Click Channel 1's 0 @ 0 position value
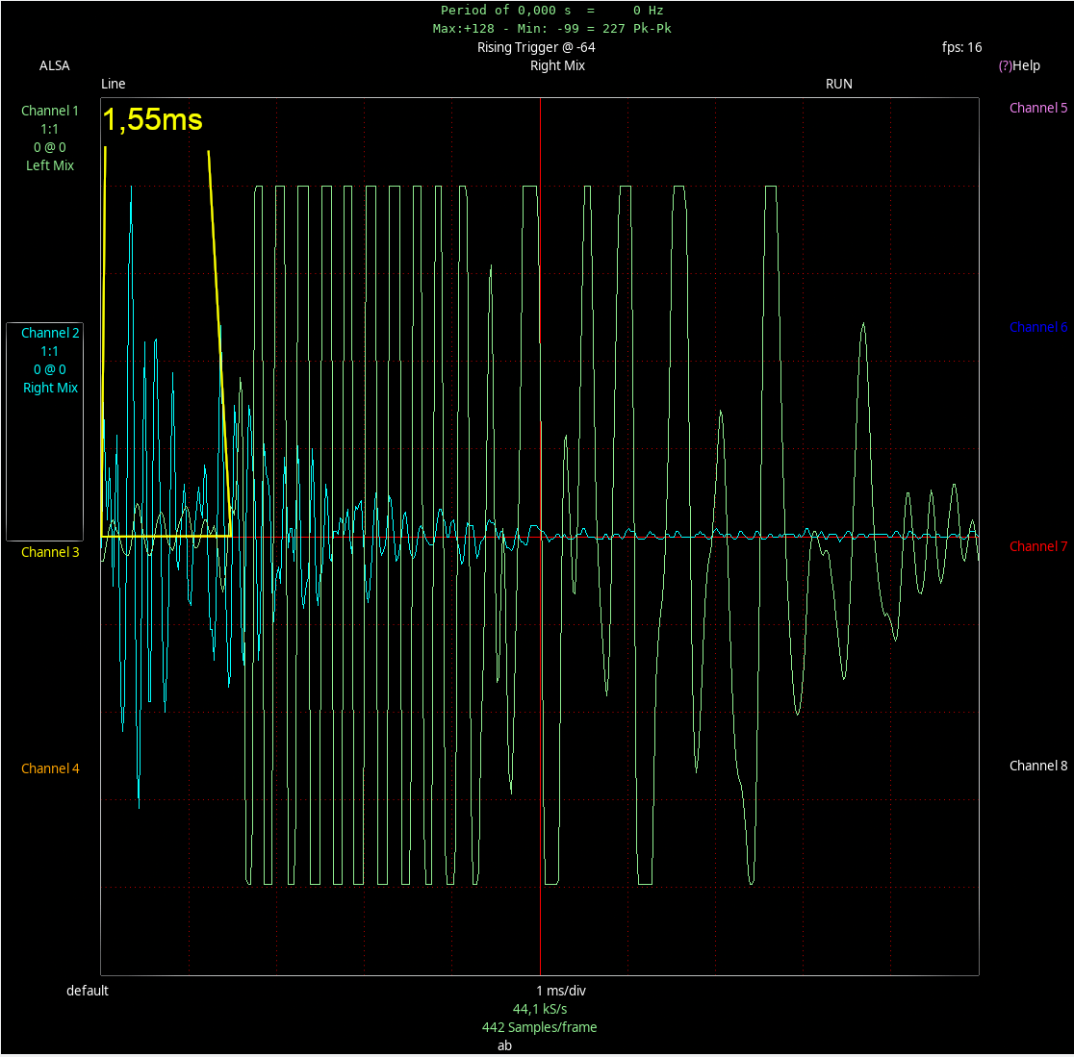The height and width of the screenshot is (1057, 1074). 50,147
